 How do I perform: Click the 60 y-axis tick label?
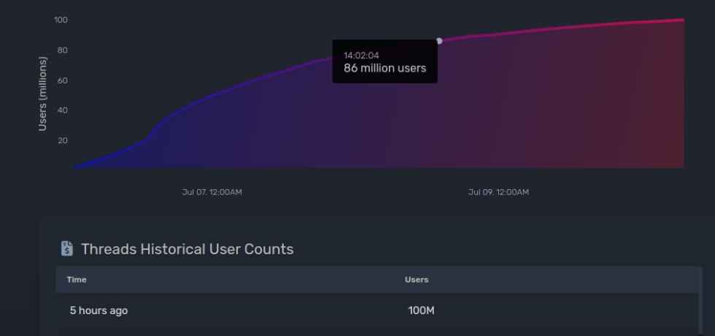pyautogui.click(x=63, y=80)
